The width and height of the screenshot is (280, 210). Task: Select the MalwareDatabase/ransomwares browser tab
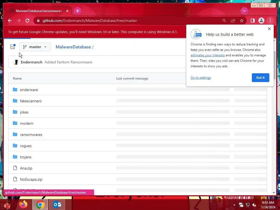(39, 11)
